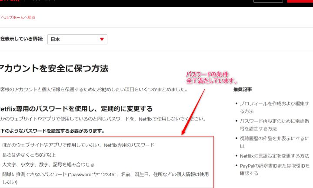Open the Netflixの言語設定を変更する方法 article

pos(274,156)
